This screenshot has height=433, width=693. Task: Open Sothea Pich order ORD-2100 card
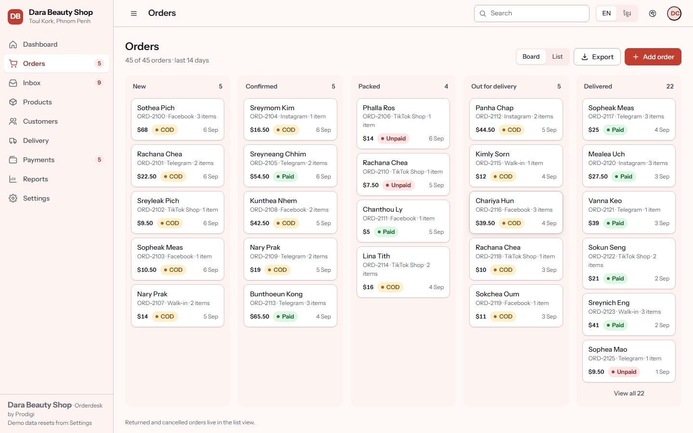178,119
